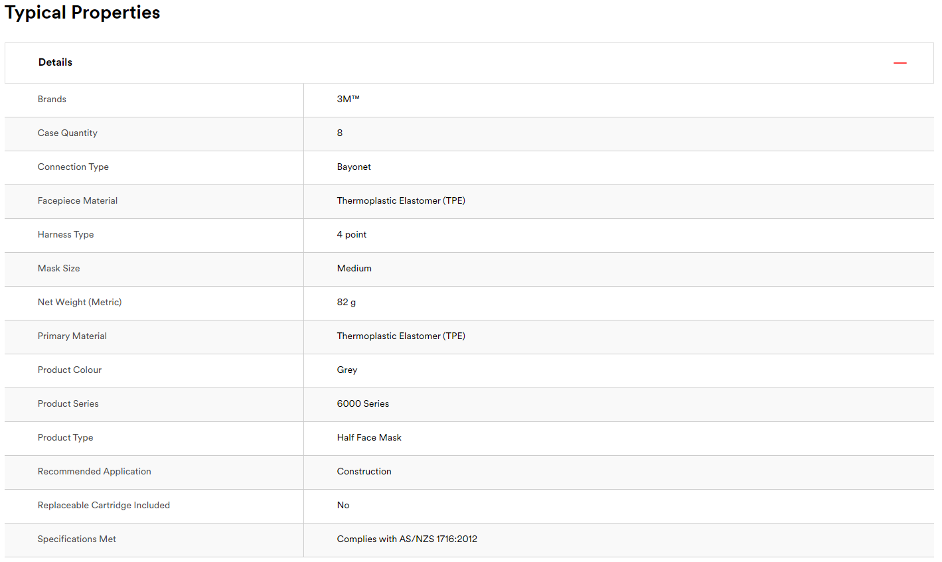Click the Net Weight (Metric) label
942x562 pixels.
point(80,303)
